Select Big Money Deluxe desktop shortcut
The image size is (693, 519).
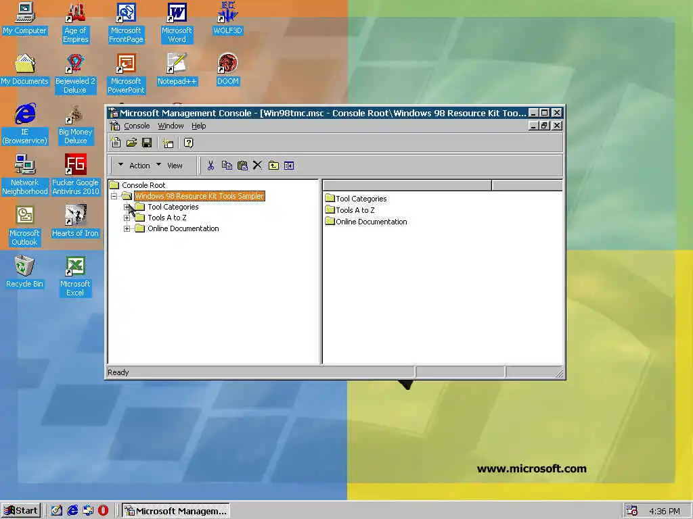tap(75, 124)
